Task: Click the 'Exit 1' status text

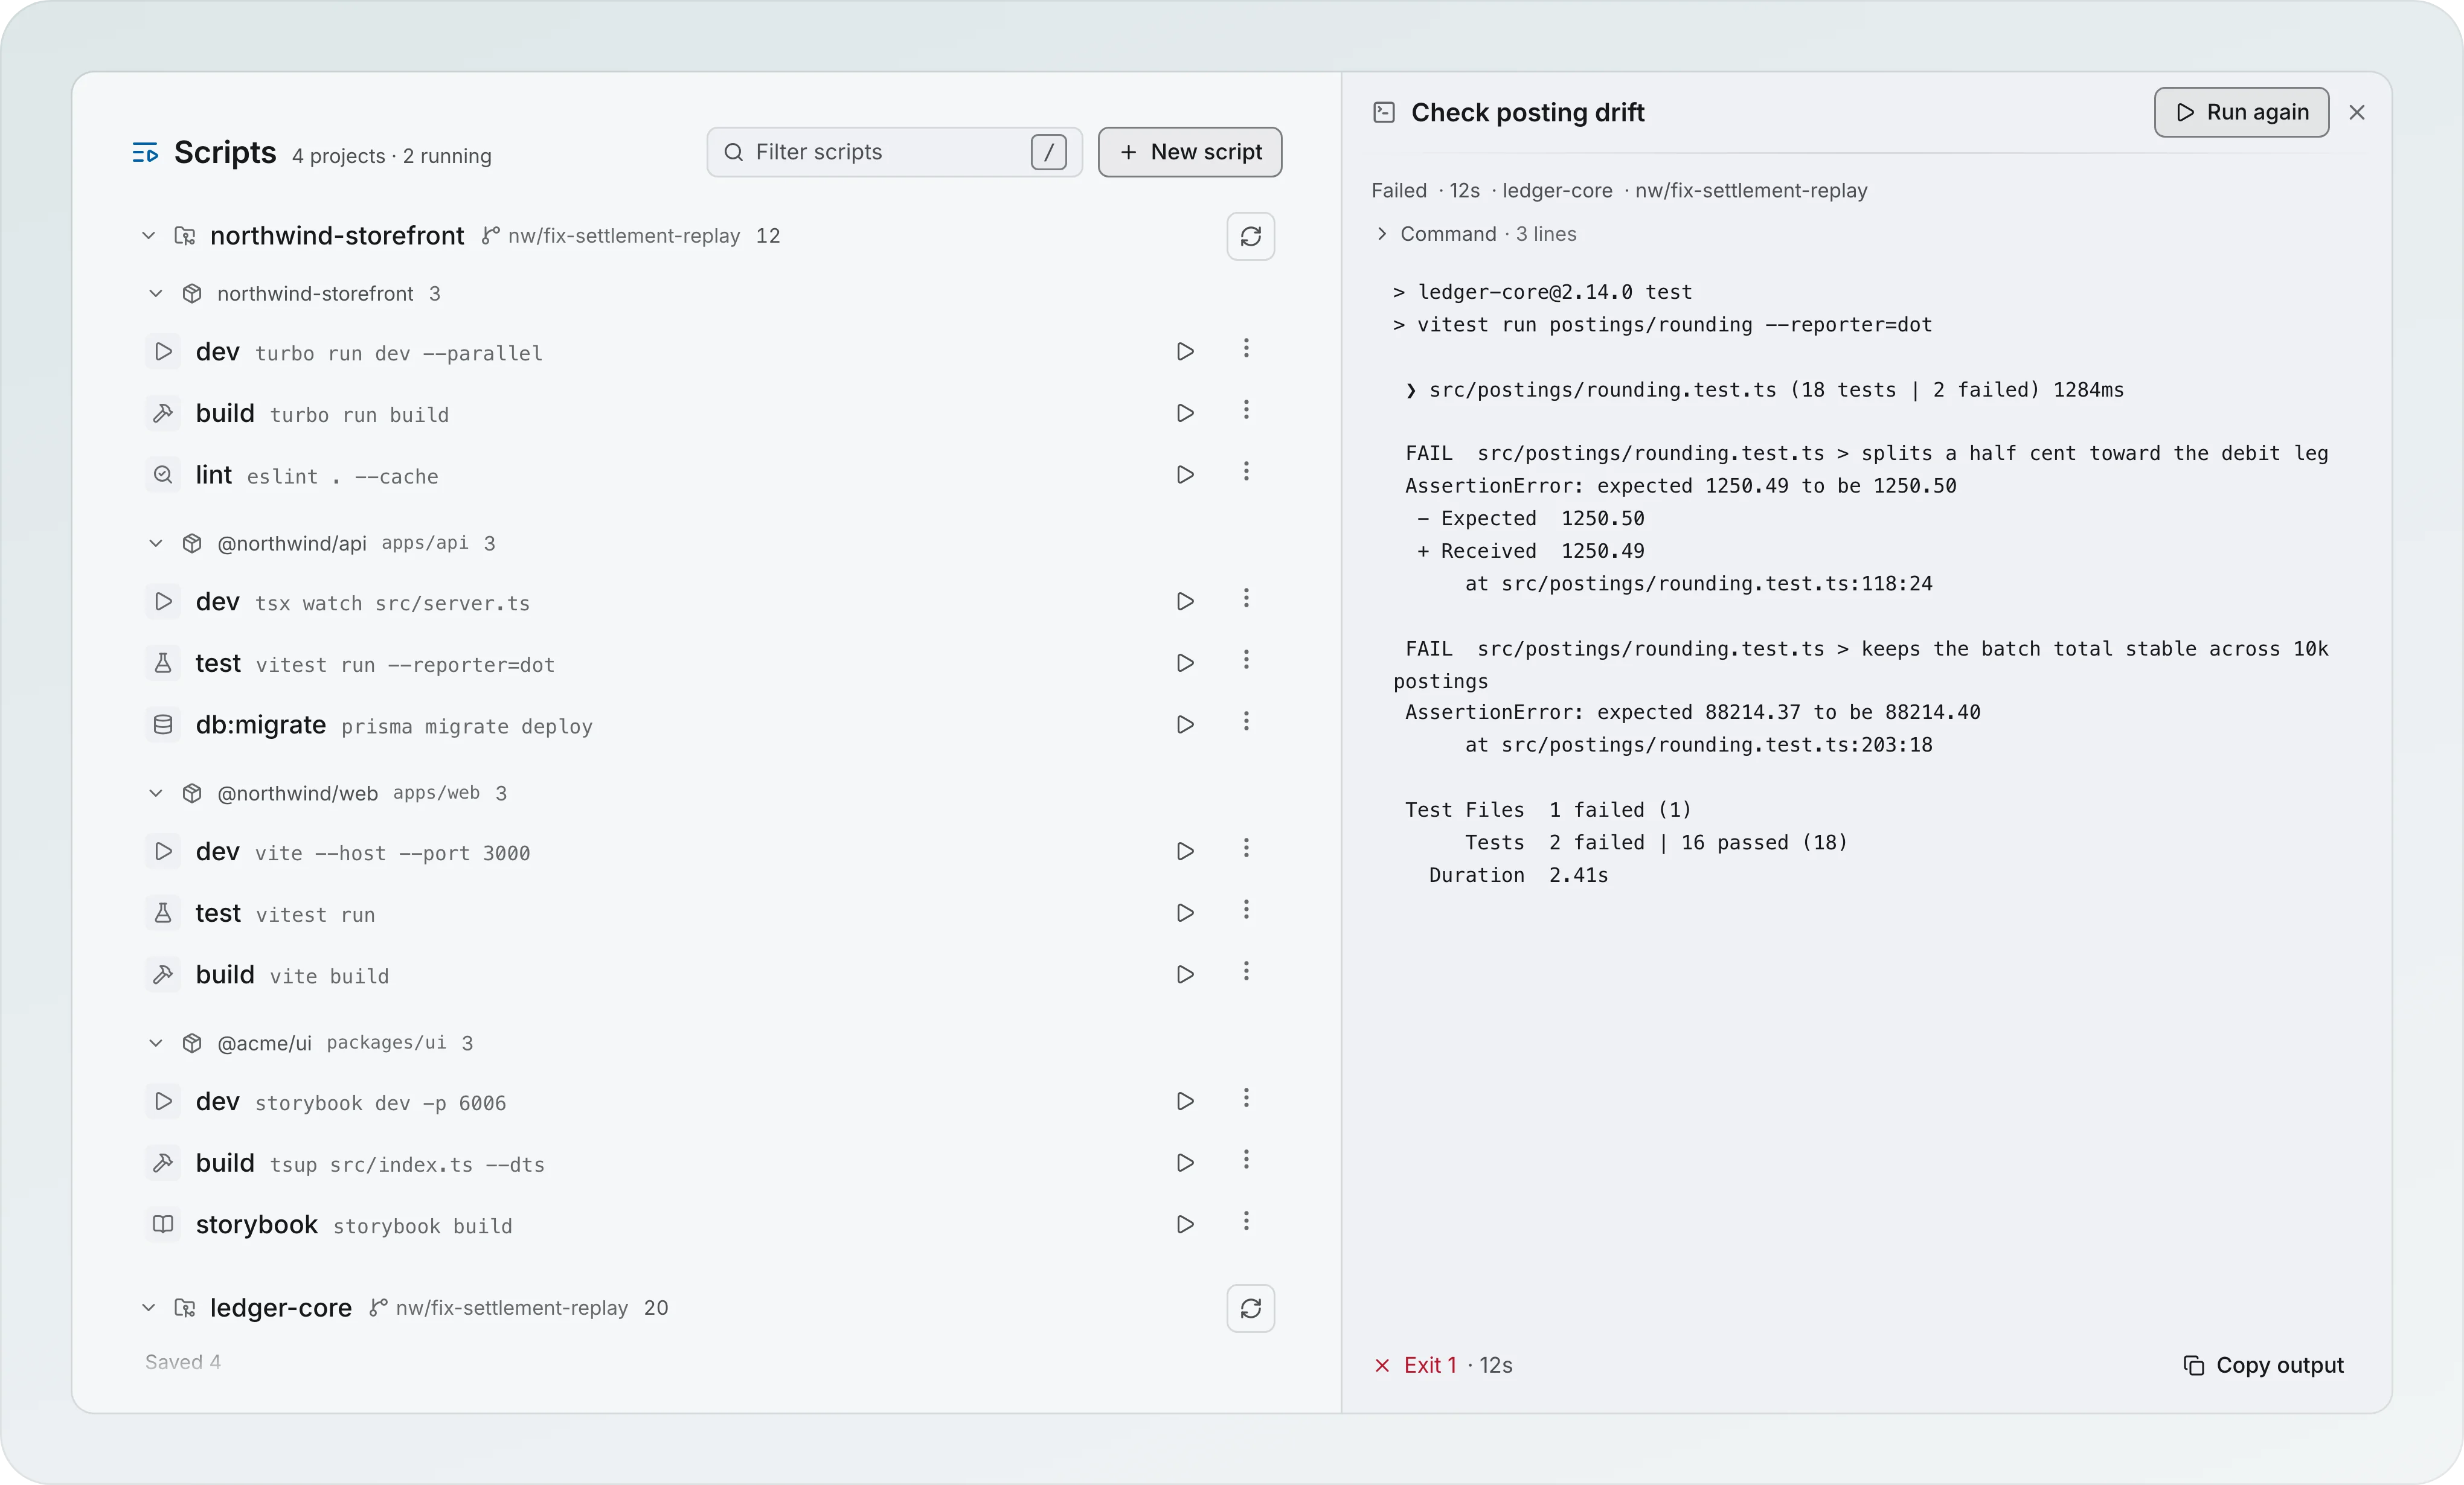Action: (x=1430, y=1365)
